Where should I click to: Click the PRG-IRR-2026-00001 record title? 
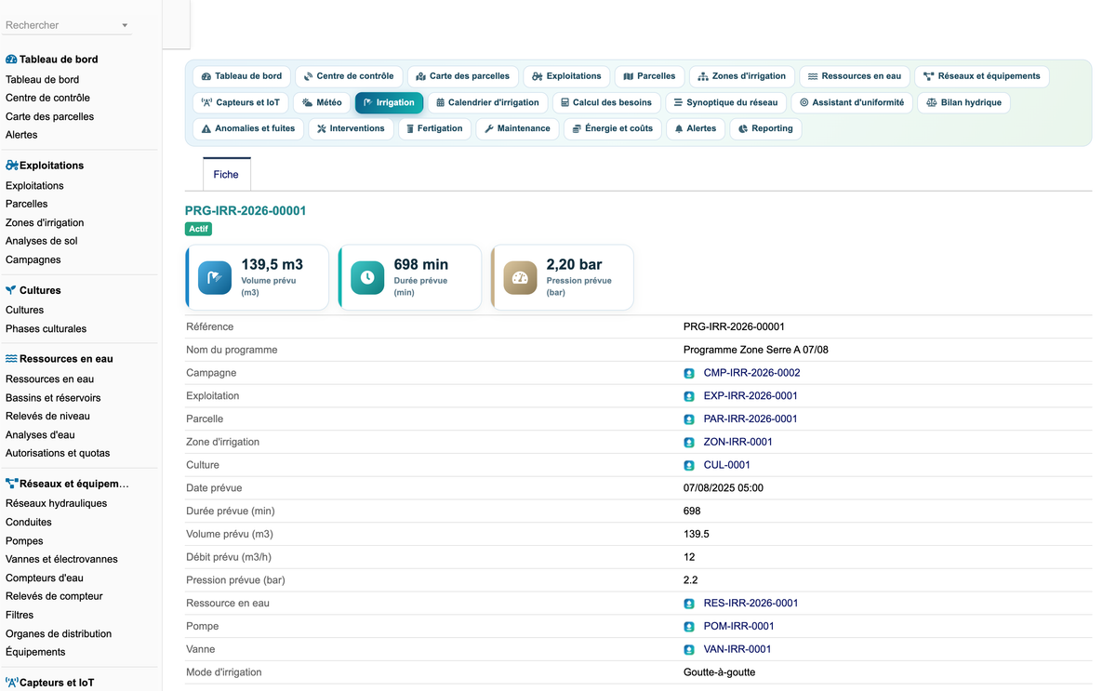[x=246, y=211]
